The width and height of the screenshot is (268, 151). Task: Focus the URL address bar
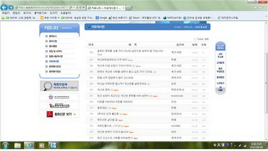tap(42, 8)
